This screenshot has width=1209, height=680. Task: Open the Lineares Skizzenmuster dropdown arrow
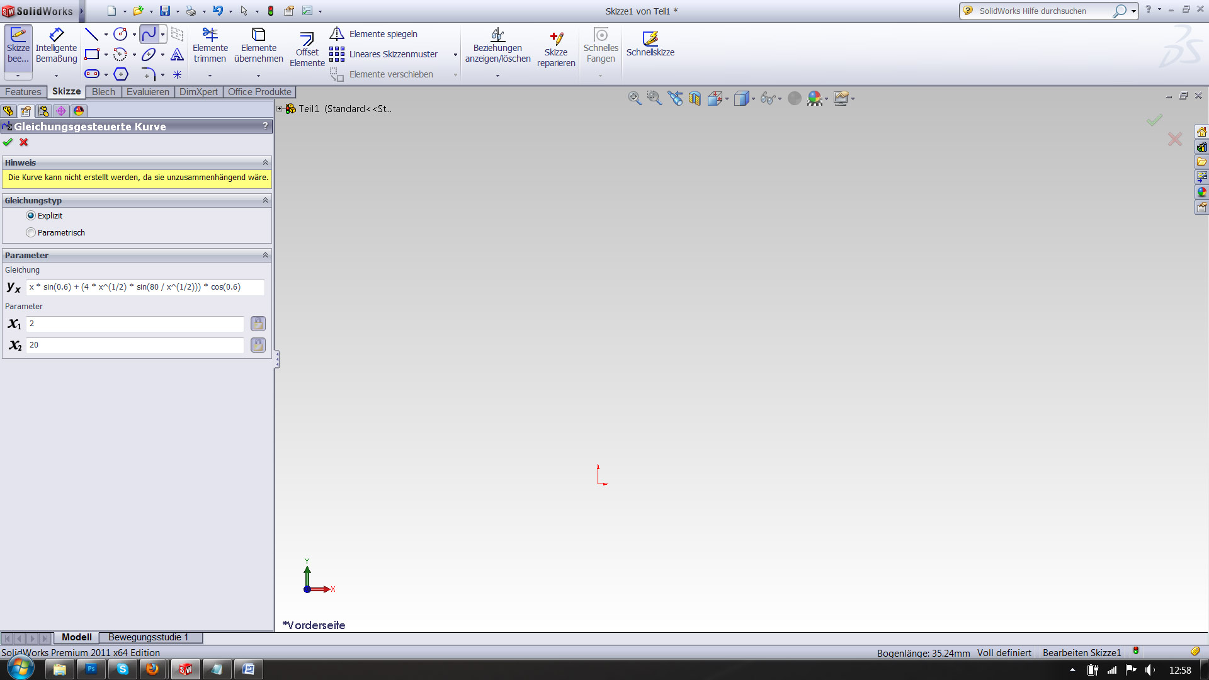click(455, 55)
